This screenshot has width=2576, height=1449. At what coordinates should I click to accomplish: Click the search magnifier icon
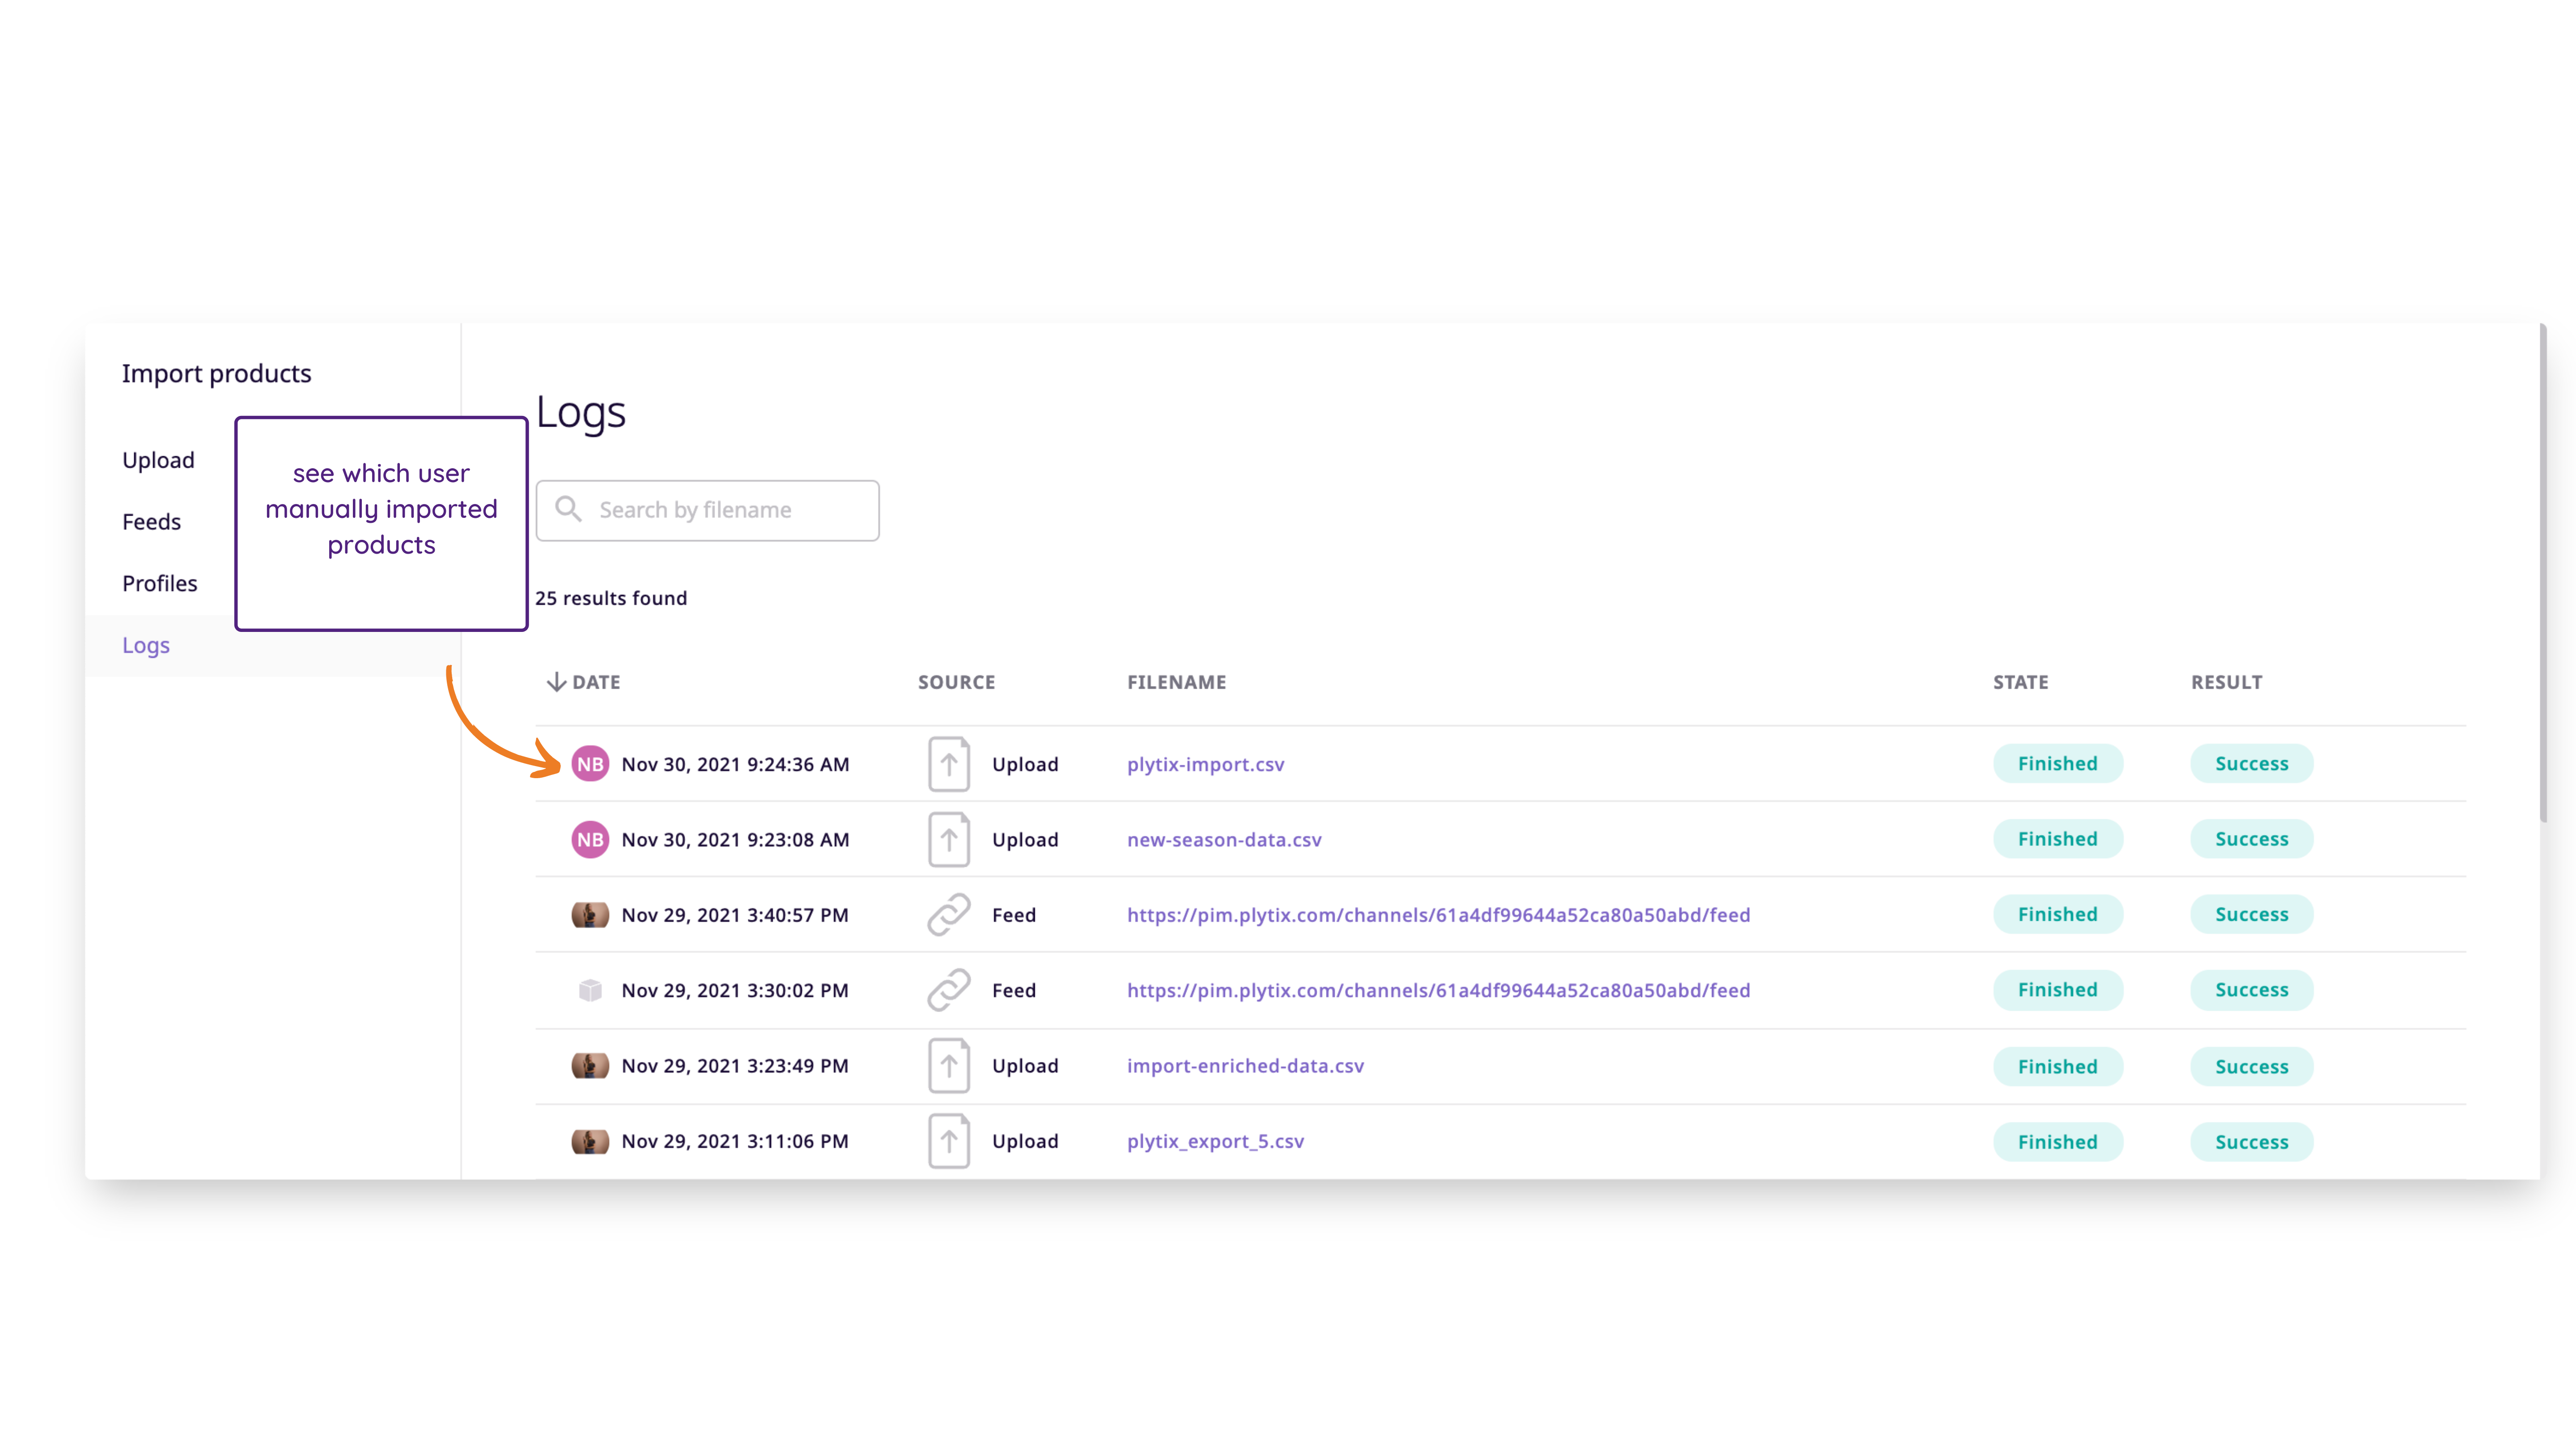pos(569,509)
